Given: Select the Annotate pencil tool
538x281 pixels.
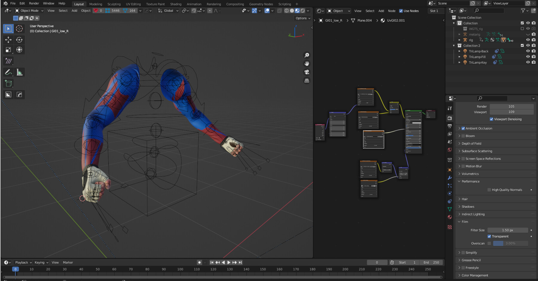Looking at the screenshot, I should coord(8,72).
